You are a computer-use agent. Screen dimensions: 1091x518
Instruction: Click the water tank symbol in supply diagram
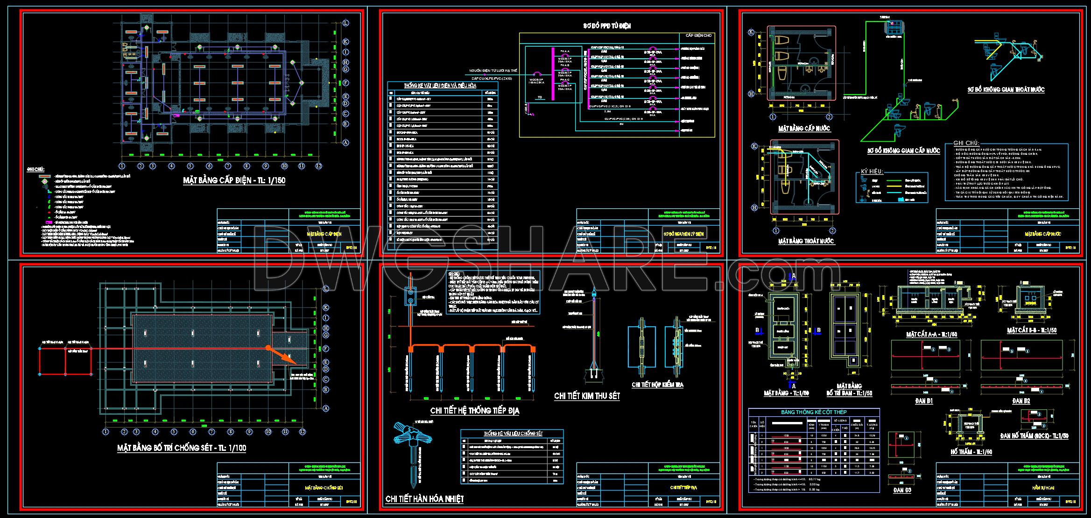pos(894,27)
